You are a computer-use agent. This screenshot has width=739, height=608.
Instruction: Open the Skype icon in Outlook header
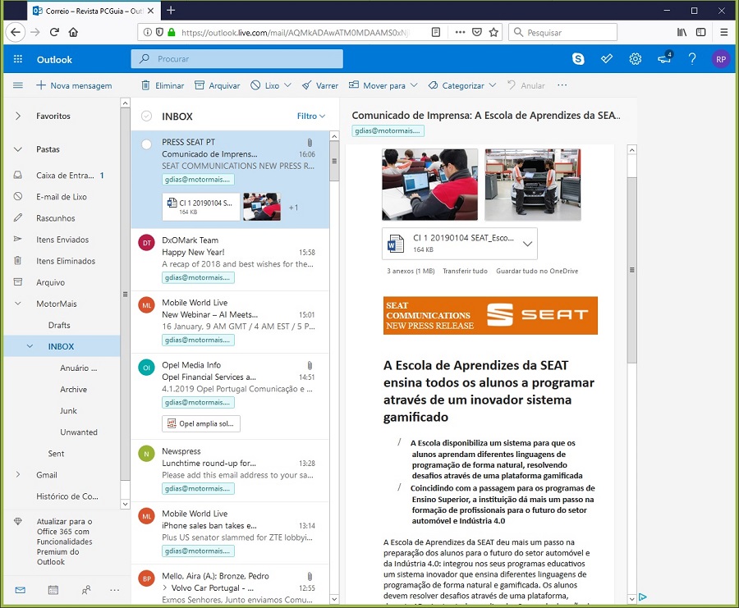click(579, 59)
